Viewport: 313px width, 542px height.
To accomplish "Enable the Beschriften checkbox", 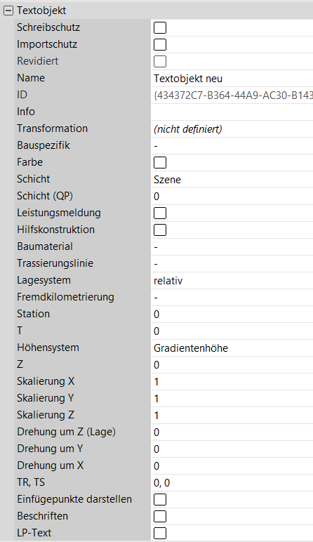I will click(x=160, y=517).
